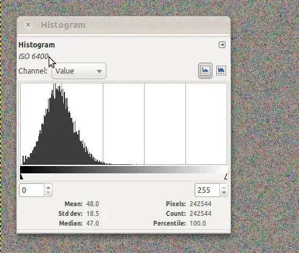
Task: Click the dropdown arrow beside Value
Action: coord(99,71)
